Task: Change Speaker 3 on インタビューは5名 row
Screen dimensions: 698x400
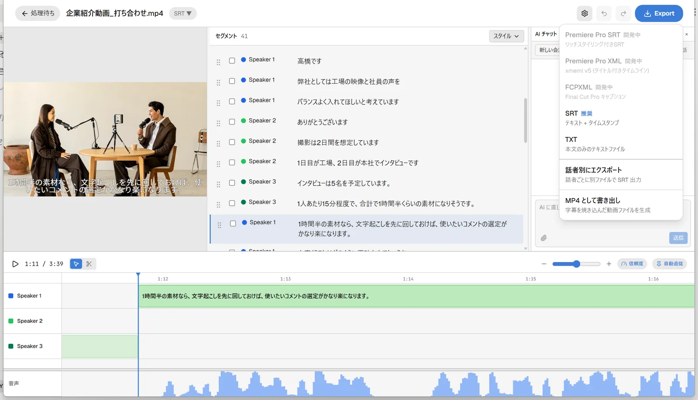Action: click(x=258, y=181)
